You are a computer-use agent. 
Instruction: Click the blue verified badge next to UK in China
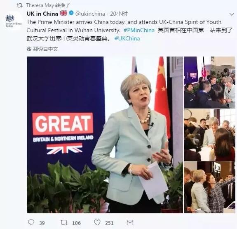tap(71, 13)
